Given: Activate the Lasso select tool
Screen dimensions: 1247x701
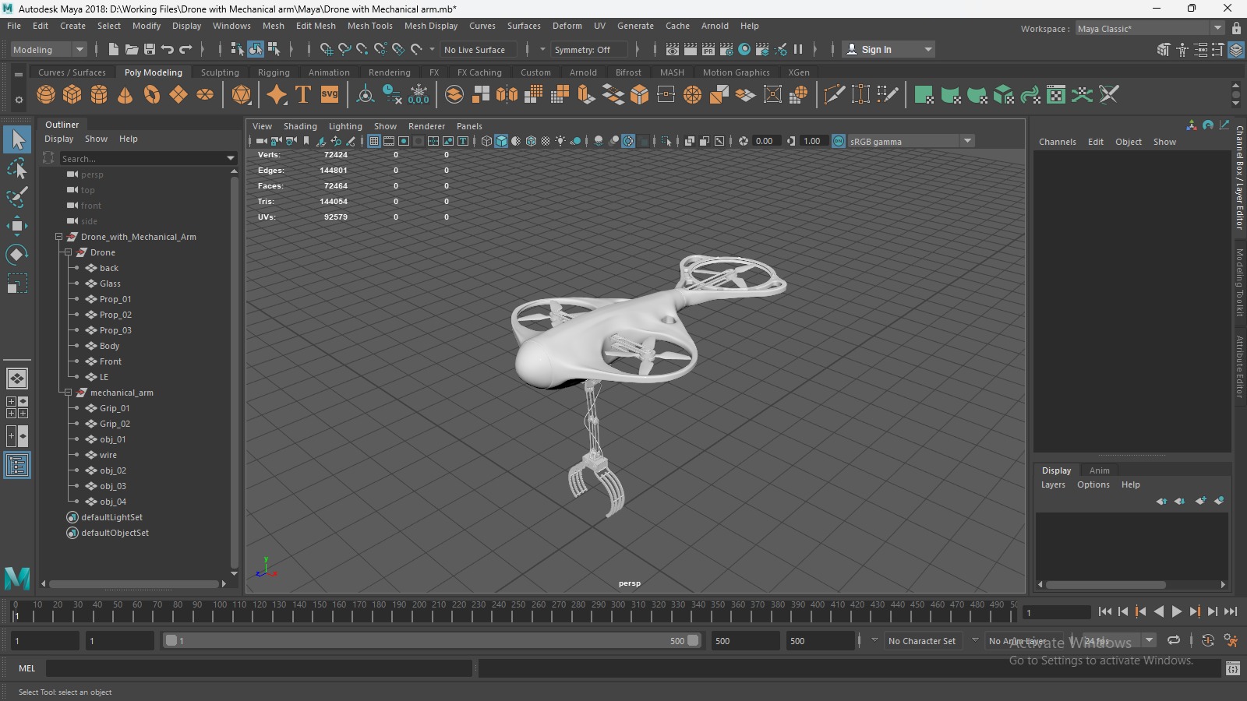Looking at the screenshot, I should pos(17,168).
